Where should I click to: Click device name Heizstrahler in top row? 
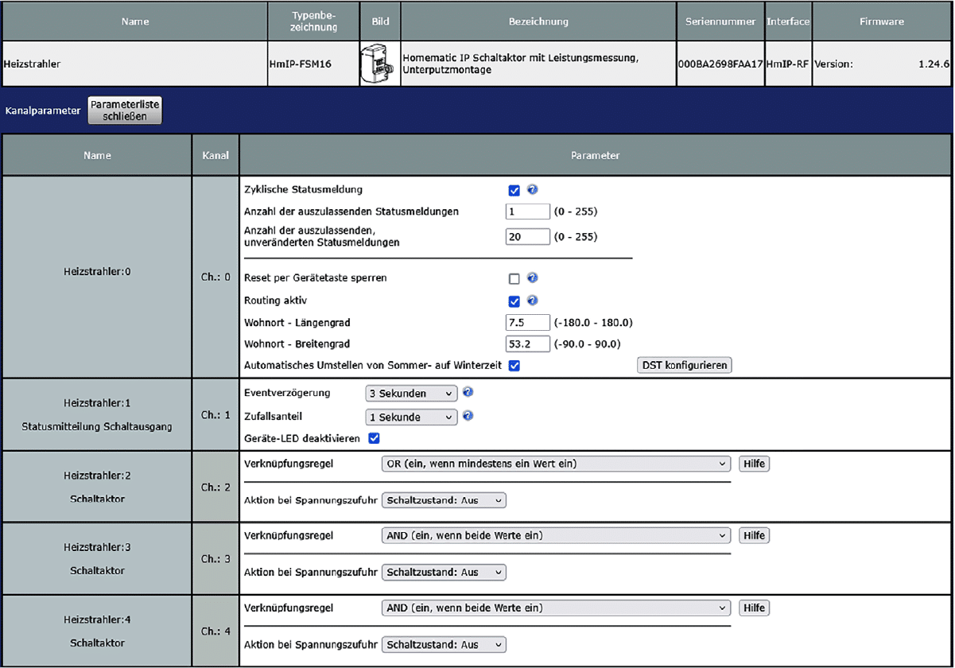32,64
